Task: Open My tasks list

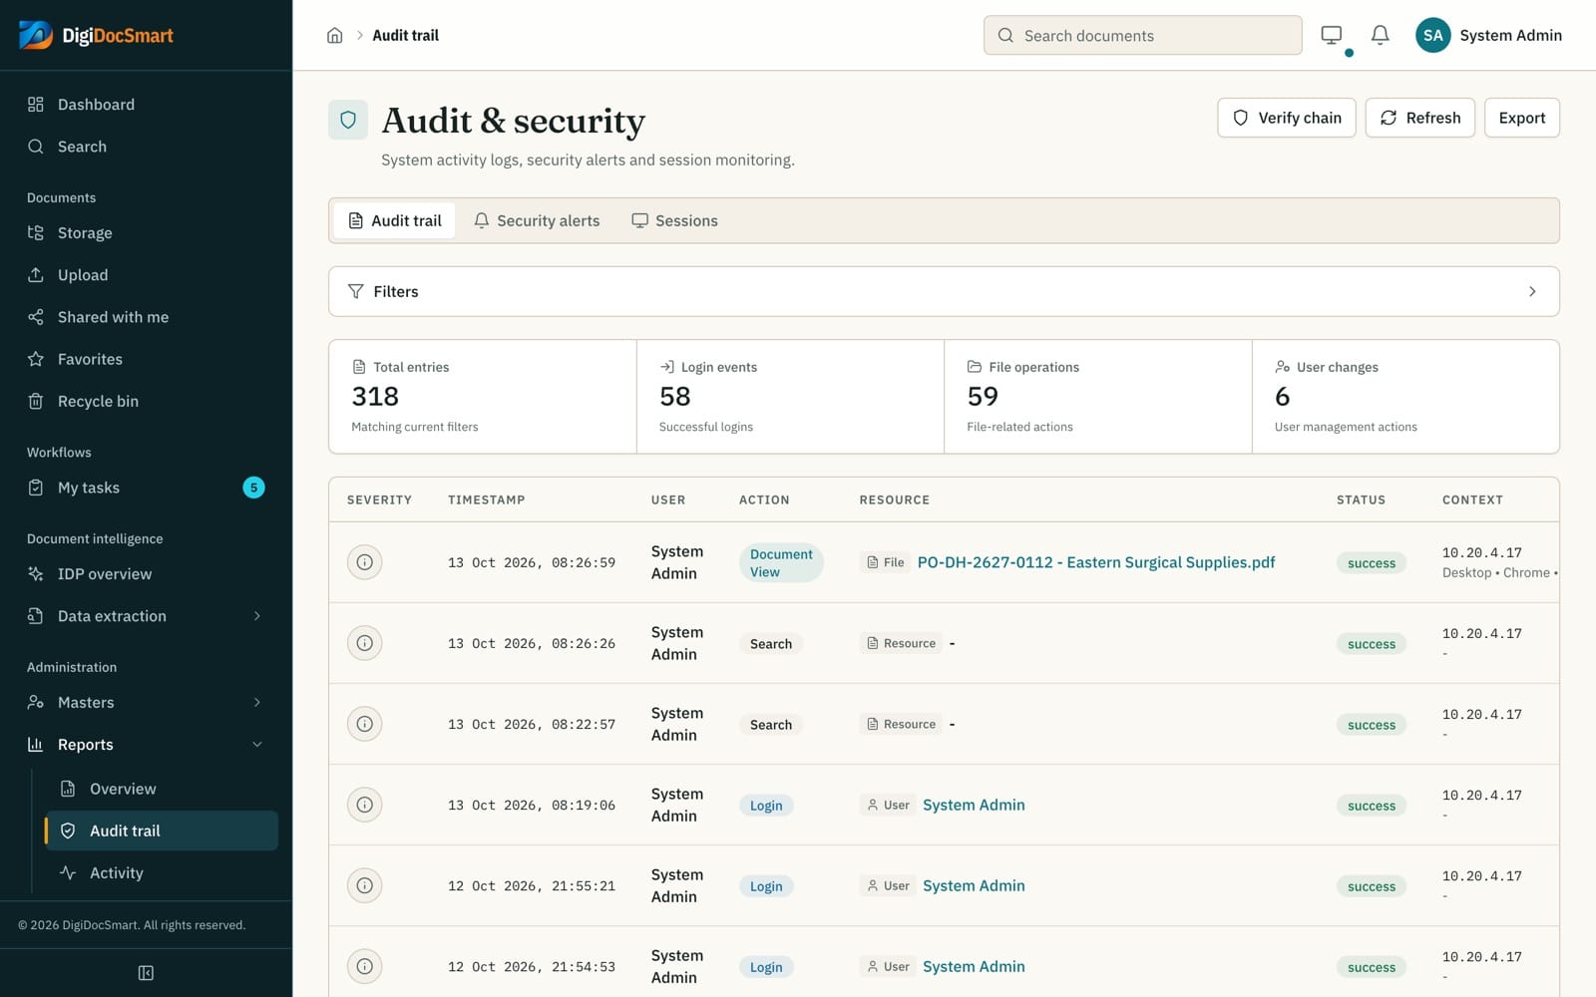Action: coord(146,488)
